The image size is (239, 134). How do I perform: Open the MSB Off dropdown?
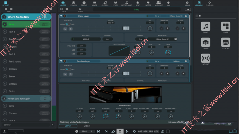tap(82, 54)
